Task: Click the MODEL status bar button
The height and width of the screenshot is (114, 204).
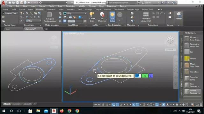Action: (x=97, y=105)
